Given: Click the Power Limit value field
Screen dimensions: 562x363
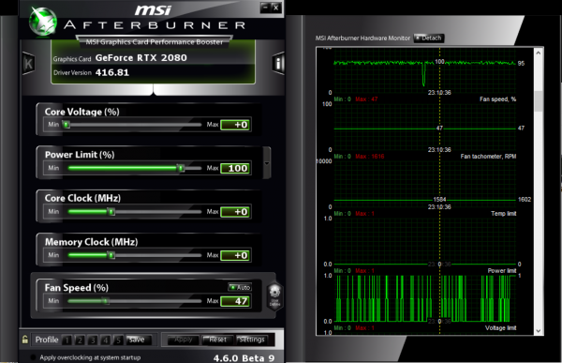Looking at the screenshot, I should [x=235, y=168].
